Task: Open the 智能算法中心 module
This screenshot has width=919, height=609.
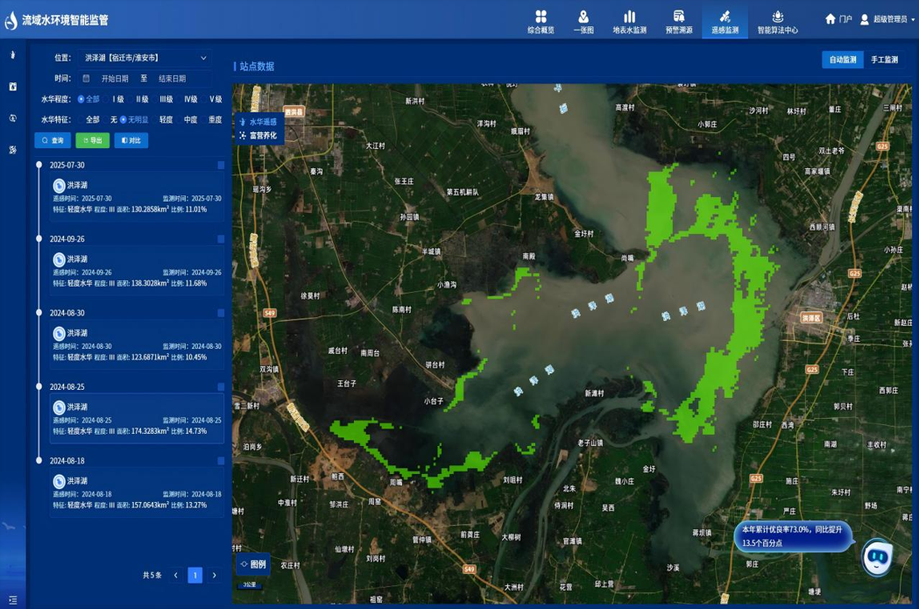Action: click(777, 21)
